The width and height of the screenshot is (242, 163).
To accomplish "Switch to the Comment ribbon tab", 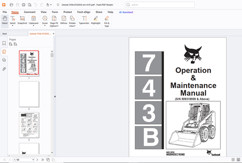I will pyautogui.click(x=30, y=12).
